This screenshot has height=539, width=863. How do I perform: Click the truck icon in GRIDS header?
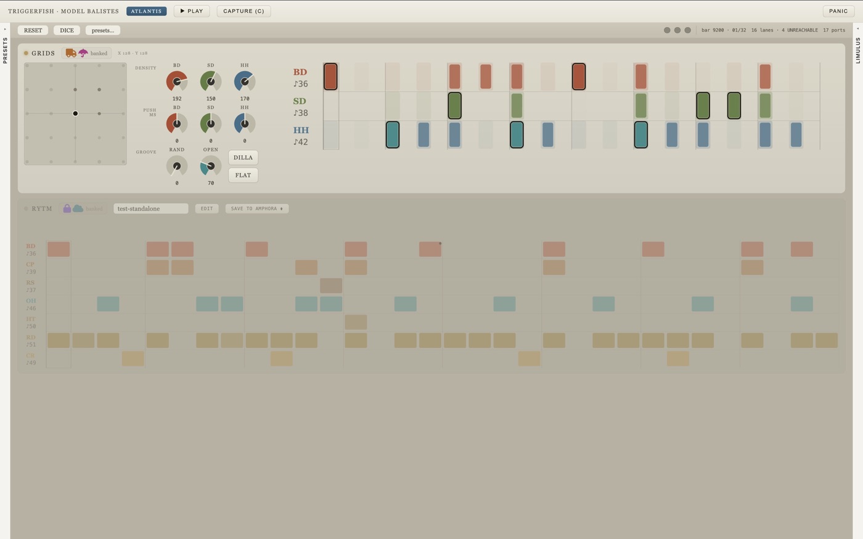point(71,53)
